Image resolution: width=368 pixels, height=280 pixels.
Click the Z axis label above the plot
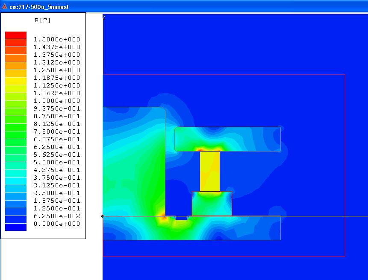(x=104, y=17)
